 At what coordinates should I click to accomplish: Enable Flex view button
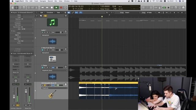[x=76, y=13]
